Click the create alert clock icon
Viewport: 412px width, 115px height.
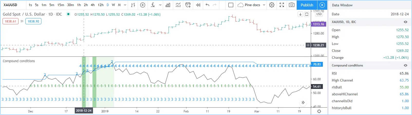(188, 5)
